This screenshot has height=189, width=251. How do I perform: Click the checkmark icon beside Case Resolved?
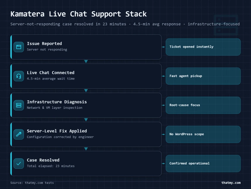click(x=19, y=163)
